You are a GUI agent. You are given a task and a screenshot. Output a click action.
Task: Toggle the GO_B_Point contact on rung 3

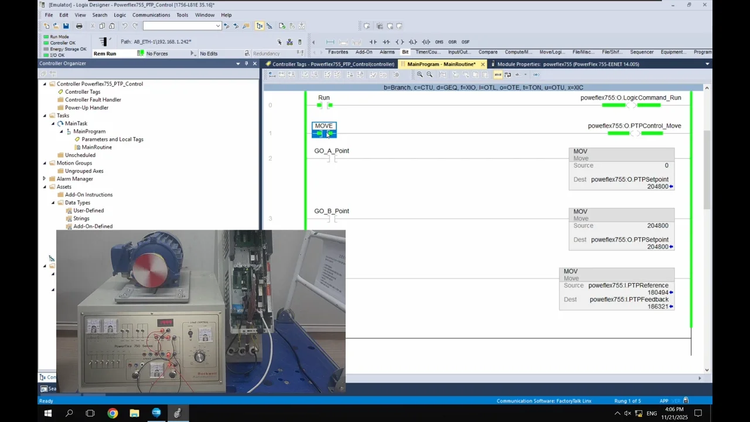(332, 219)
